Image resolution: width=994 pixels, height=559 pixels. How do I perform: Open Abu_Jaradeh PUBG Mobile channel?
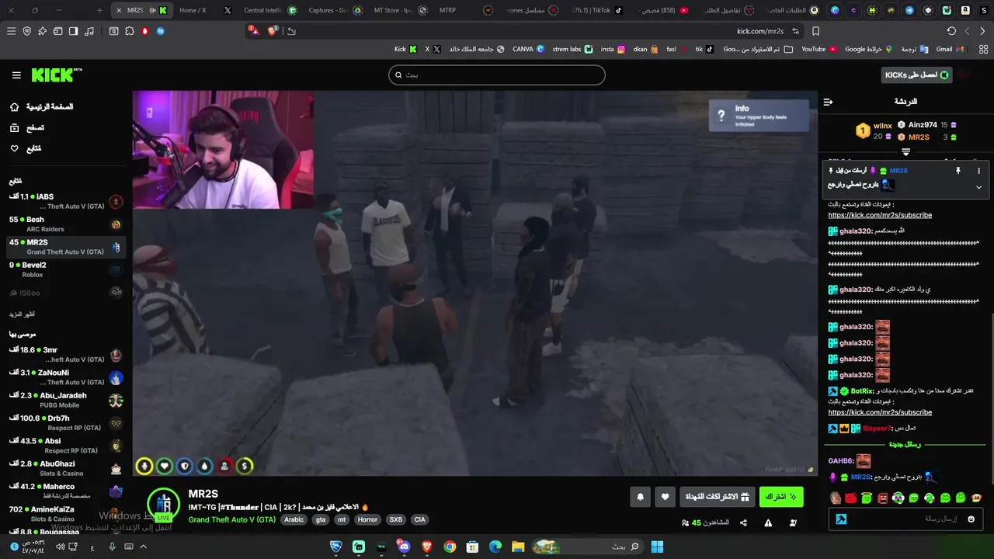65,400
